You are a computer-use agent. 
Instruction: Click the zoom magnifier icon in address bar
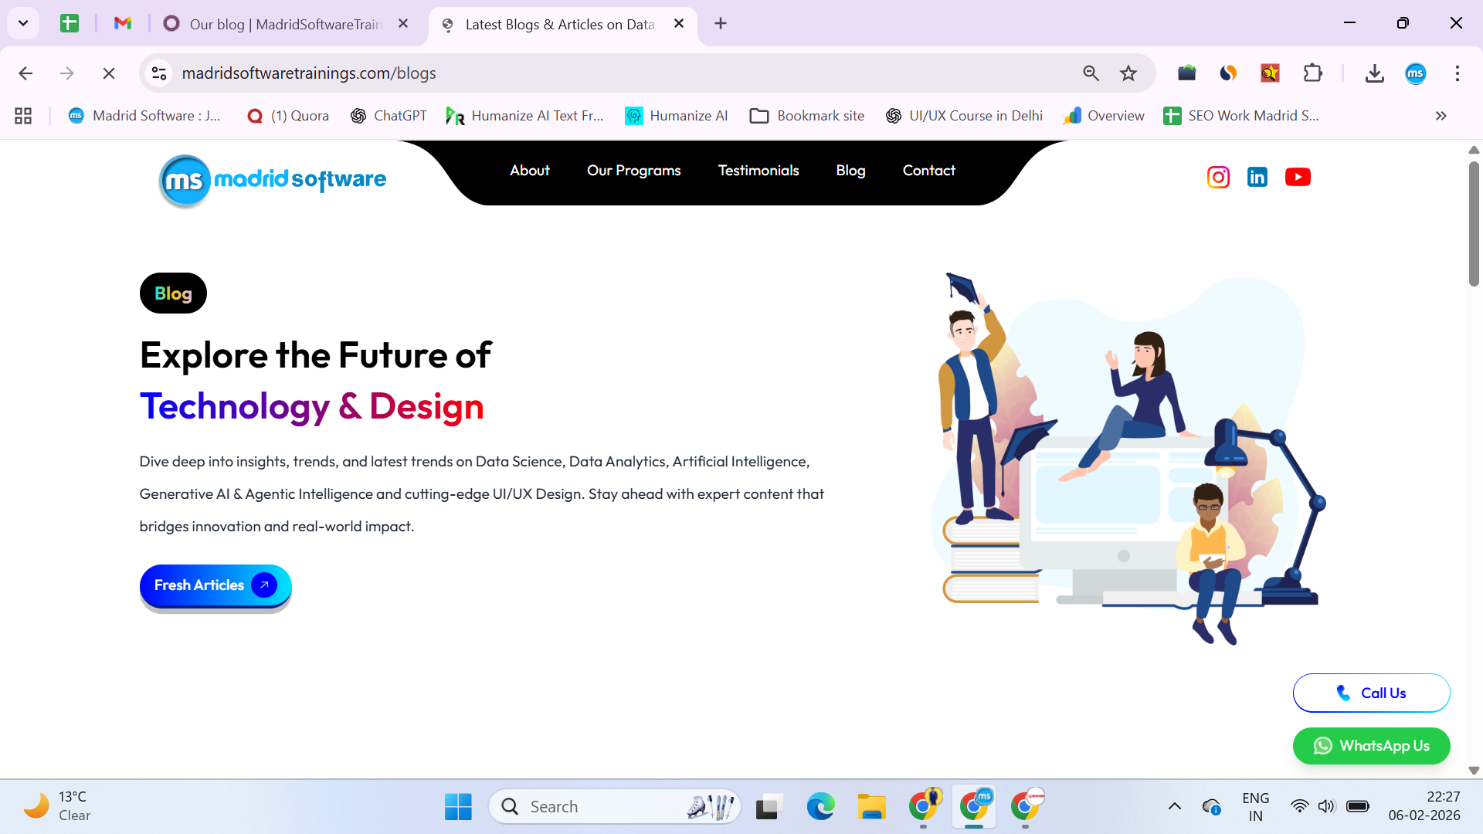1091,73
